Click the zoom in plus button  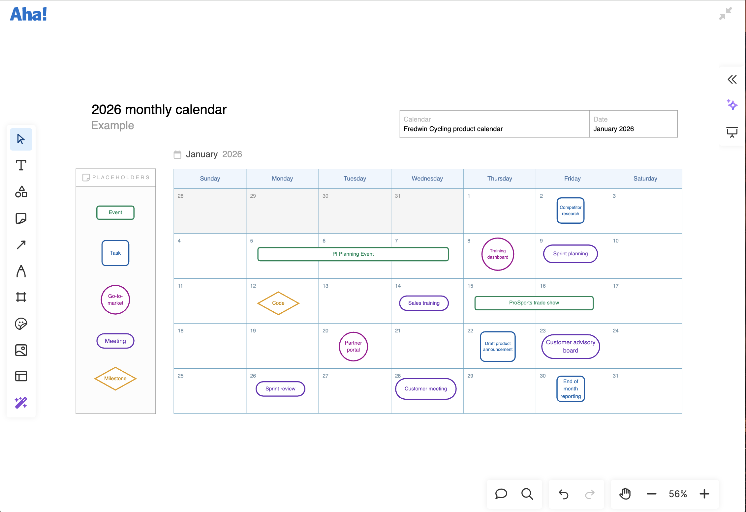[704, 494]
